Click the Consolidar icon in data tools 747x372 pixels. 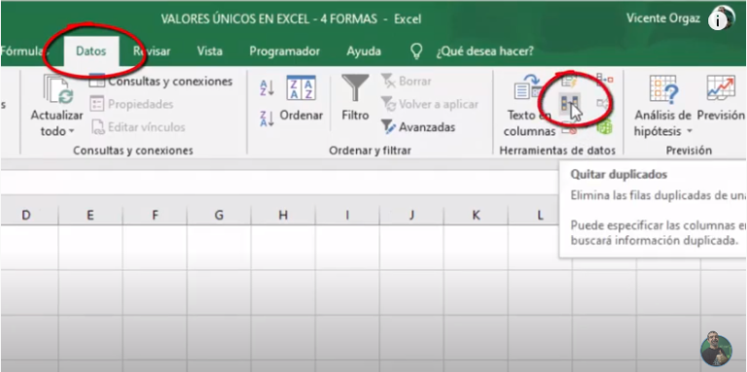pos(605,79)
